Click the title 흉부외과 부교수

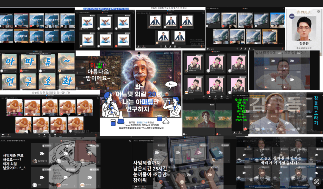click(x=304, y=48)
